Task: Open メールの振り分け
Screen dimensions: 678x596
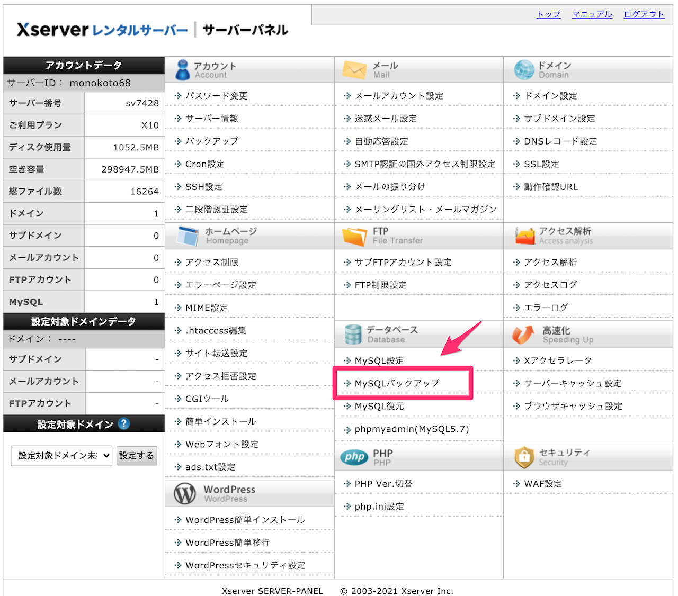Action: click(390, 187)
